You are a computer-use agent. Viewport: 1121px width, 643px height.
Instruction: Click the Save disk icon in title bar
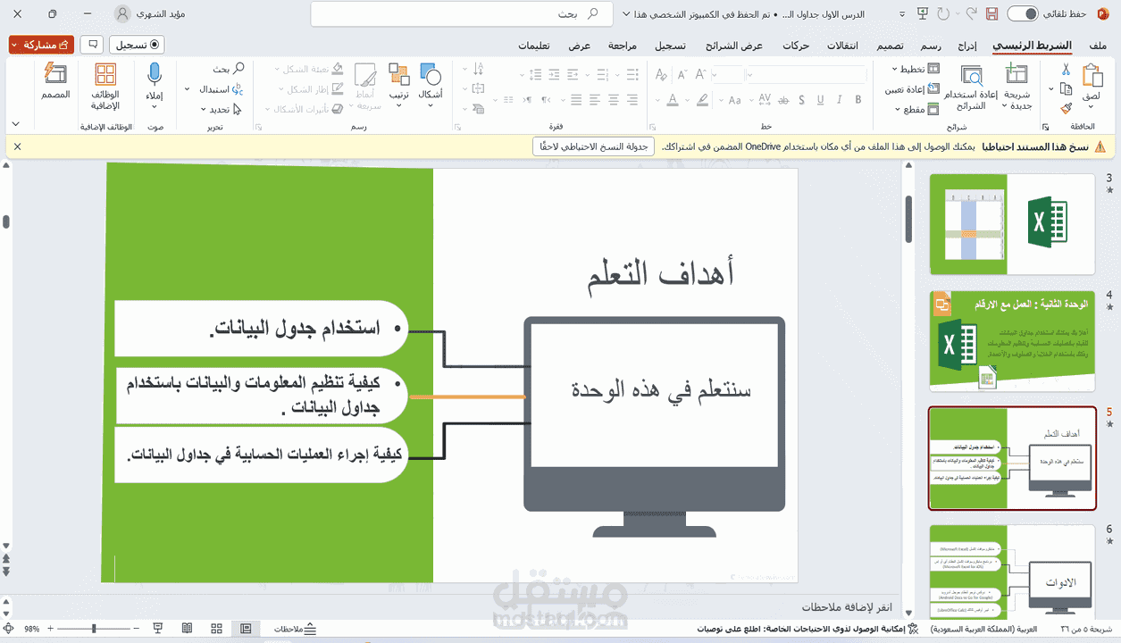(x=991, y=14)
